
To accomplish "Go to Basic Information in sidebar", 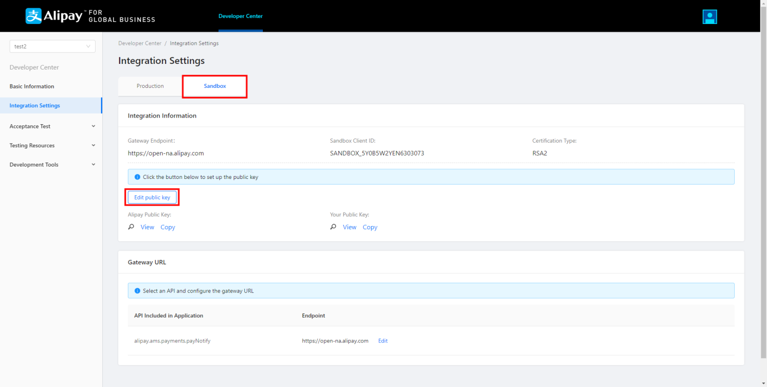I will tap(32, 86).
